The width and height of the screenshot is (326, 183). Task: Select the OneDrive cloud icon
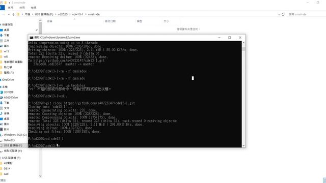click(1, 80)
